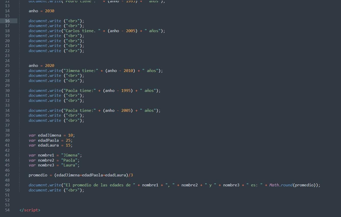Image resolution: width=341 pixels, height=217 pixels.
Task: Click the value 15 assigned to edadLaura
Action: (x=68, y=145)
